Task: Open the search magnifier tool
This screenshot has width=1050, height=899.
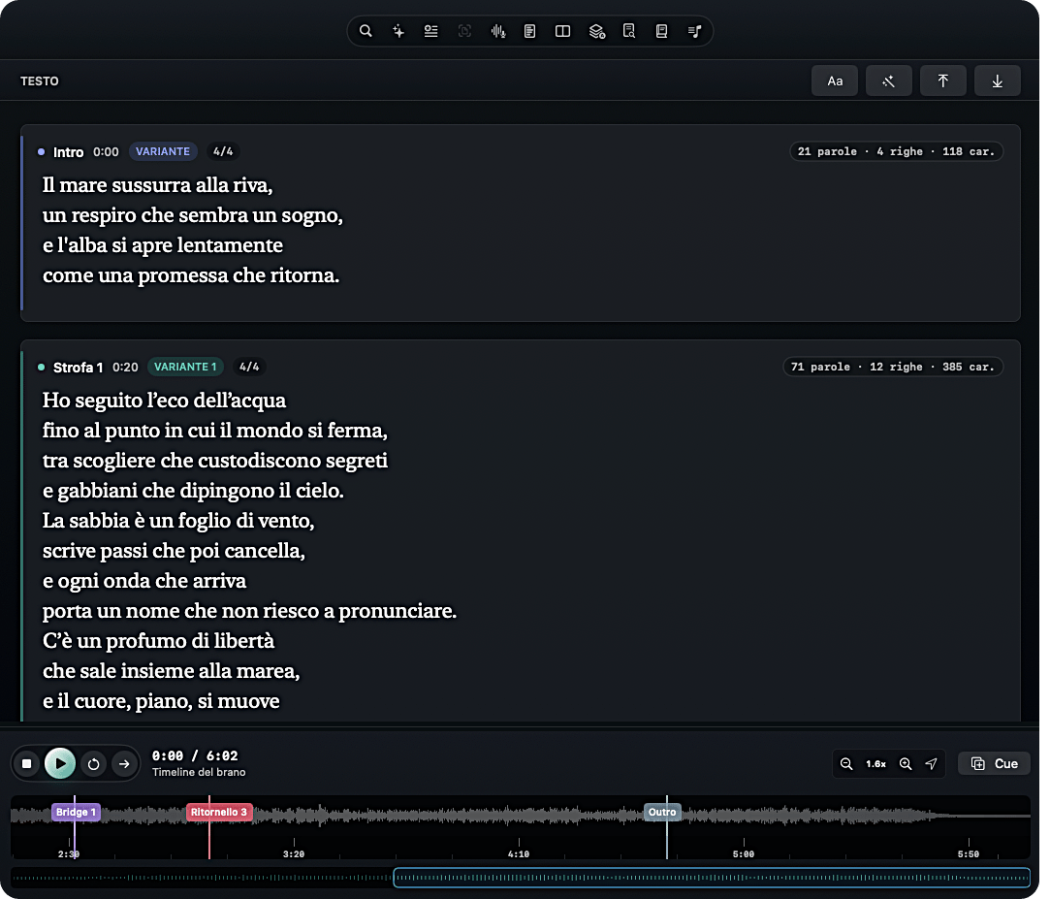Action: point(366,31)
